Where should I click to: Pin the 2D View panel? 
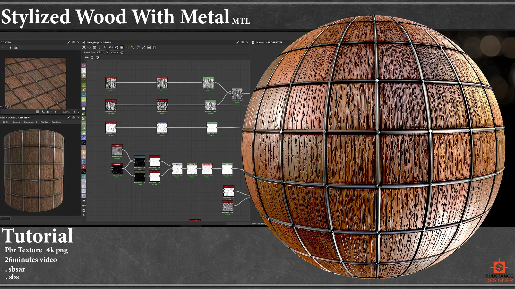68,42
